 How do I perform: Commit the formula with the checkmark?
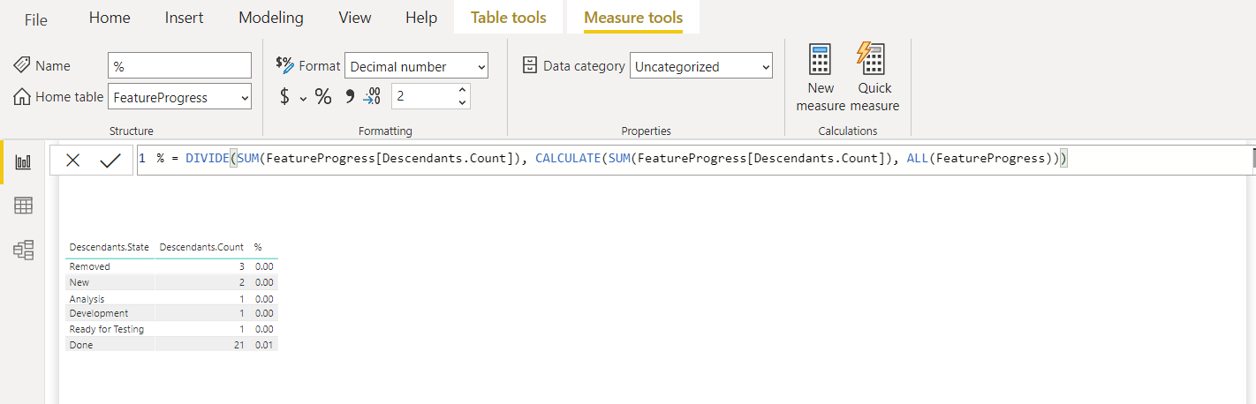click(110, 161)
